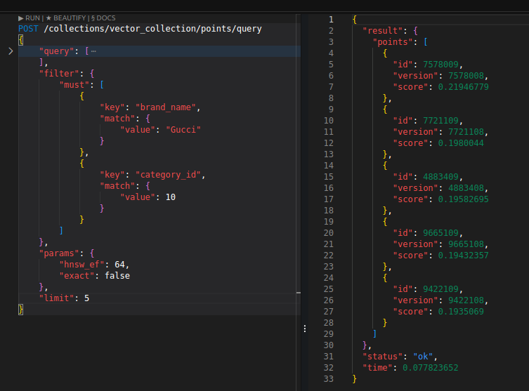
Task: Click the folded ellipsis after "query": [
Action: [93, 51]
